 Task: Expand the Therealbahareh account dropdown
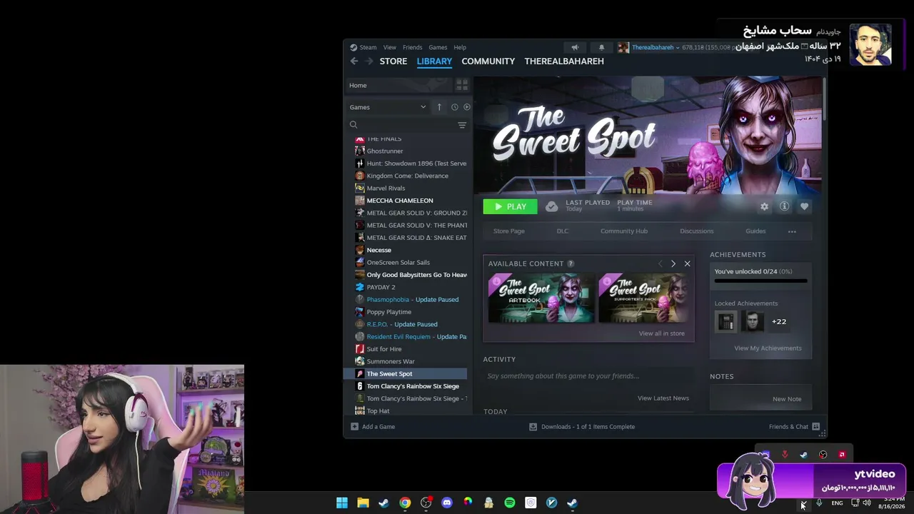tap(656, 48)
